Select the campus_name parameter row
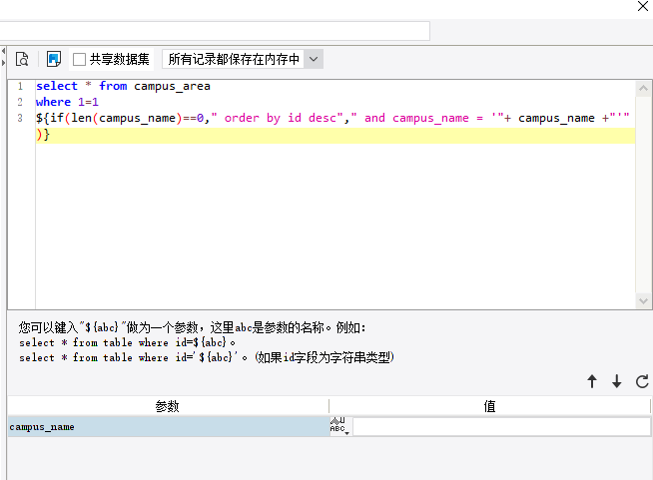The image size is (653, 480). click(169, 427)
